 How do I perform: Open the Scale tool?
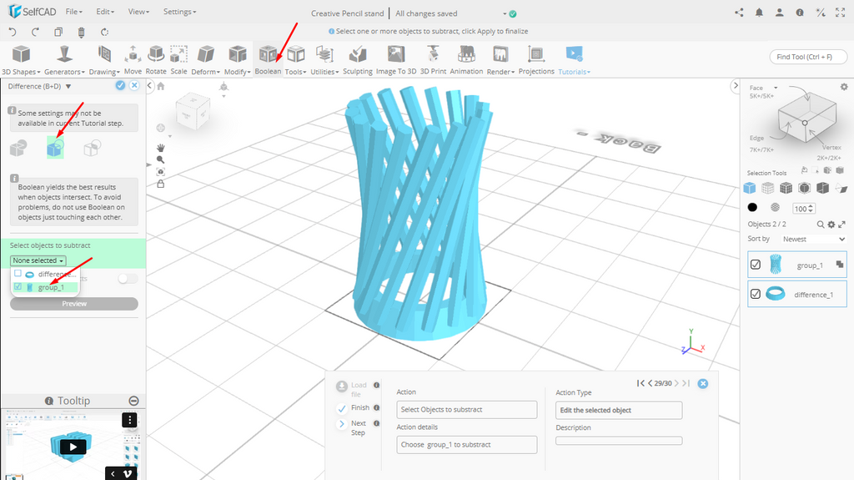click(x=178, y=60)
